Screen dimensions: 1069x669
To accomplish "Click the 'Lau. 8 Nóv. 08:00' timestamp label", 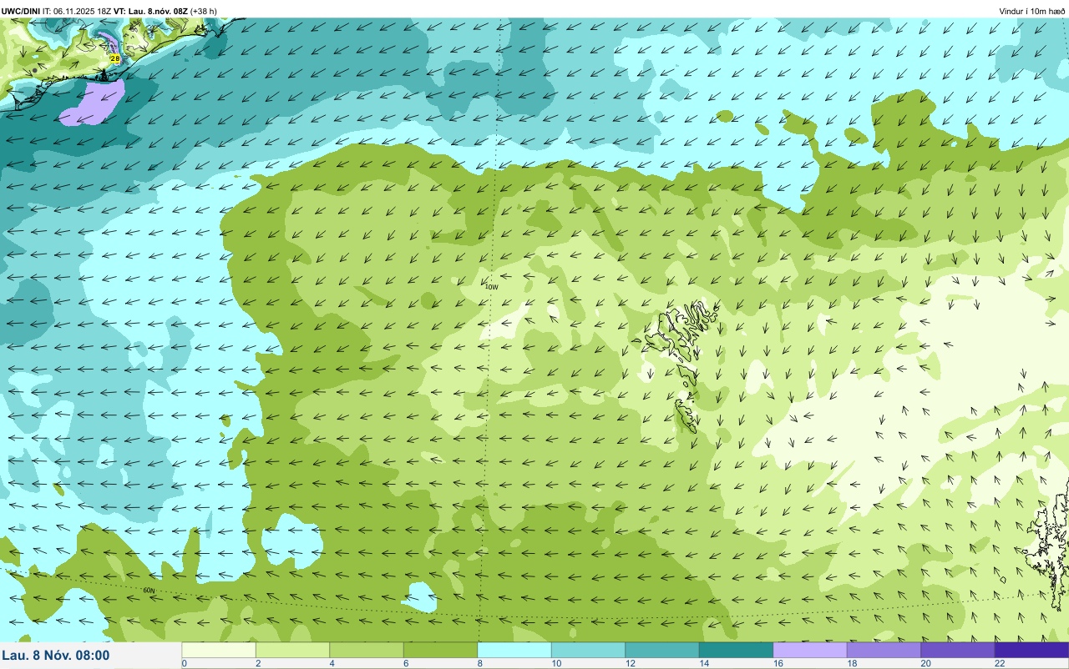I will [x=55, y=656].
